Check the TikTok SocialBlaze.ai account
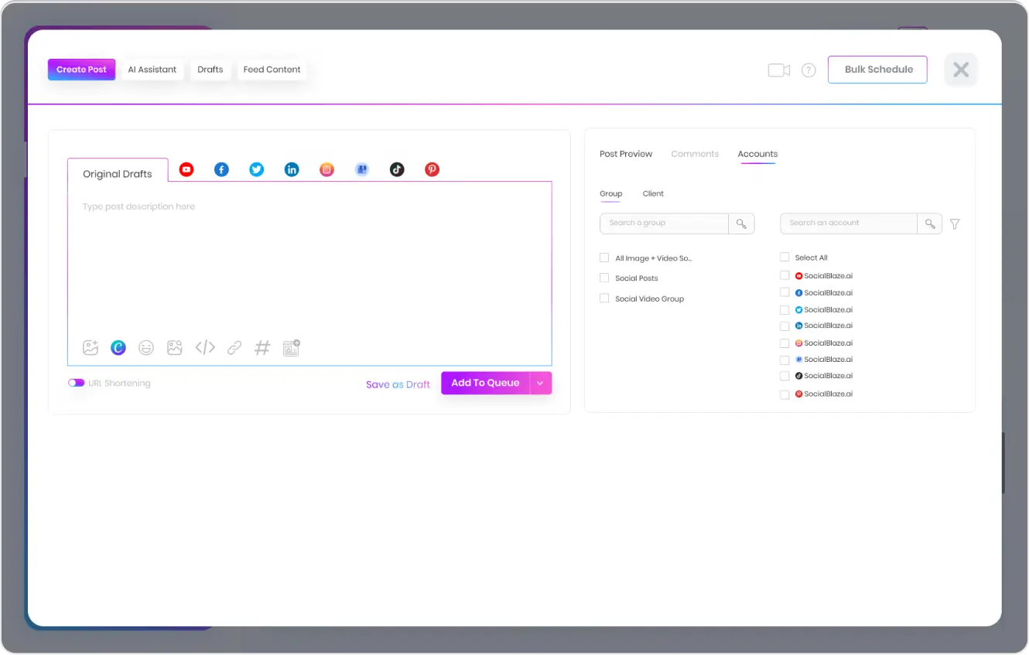The width and height of the screenshot is (1029, 655). [x=785, y=376]
